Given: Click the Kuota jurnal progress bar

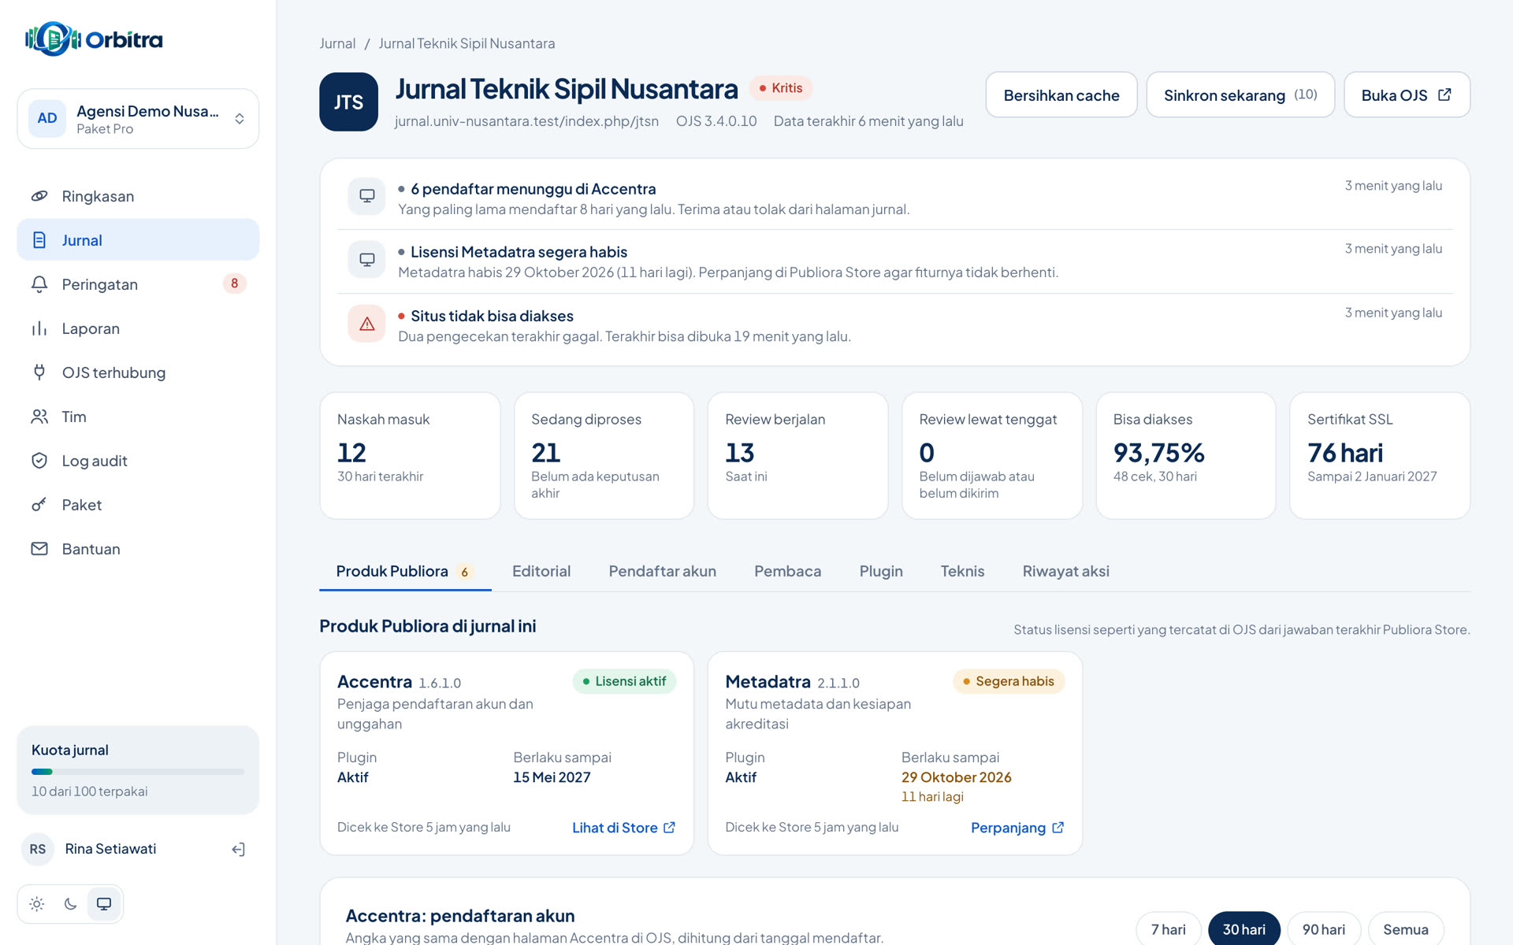Looking at the screenshot, I should point(138,772).
